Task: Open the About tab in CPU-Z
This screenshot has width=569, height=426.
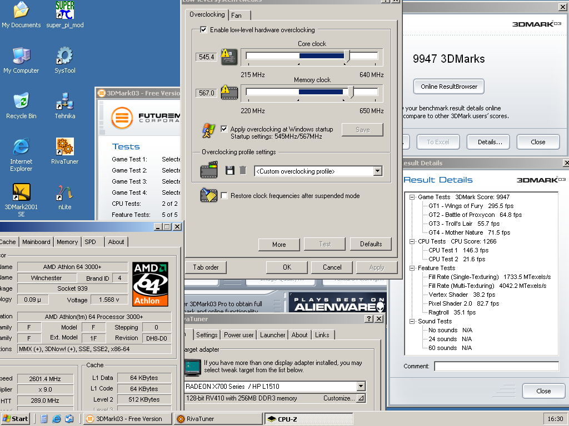Action: click(x=116, y=242)
